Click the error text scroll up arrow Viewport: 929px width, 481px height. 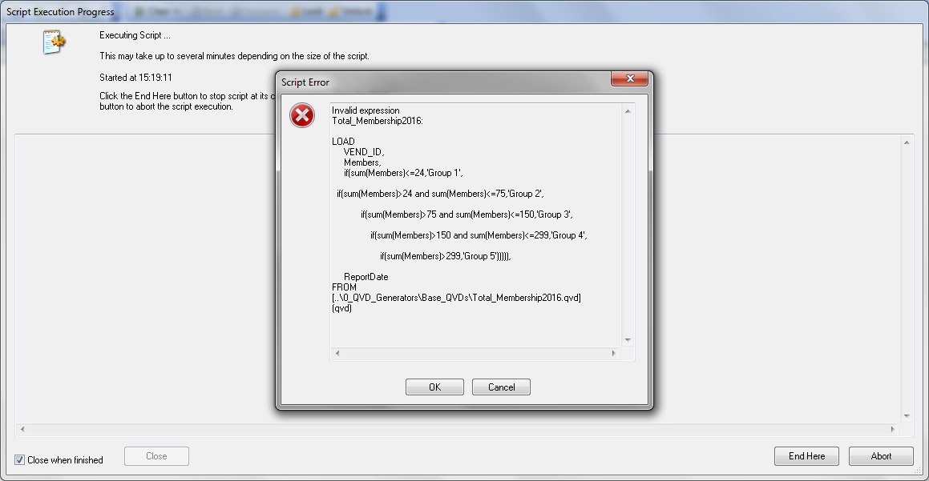[628, 111]
